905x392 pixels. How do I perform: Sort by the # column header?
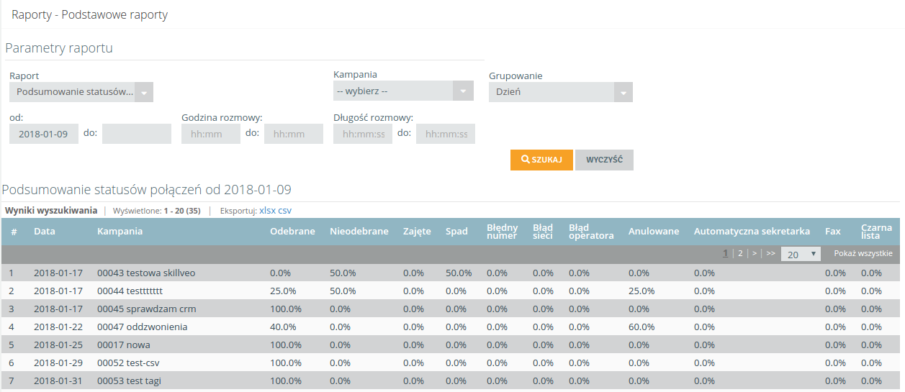click(14, 232)
